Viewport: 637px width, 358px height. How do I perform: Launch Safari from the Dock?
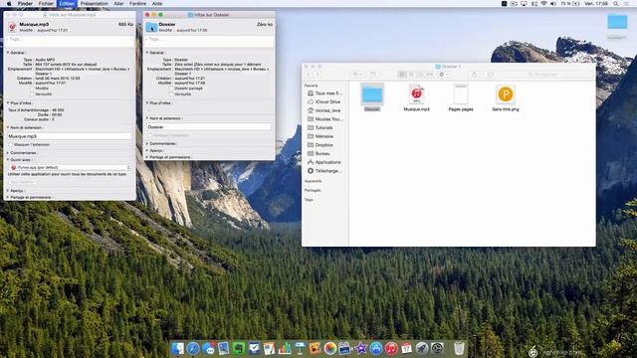tap(193, 348)
